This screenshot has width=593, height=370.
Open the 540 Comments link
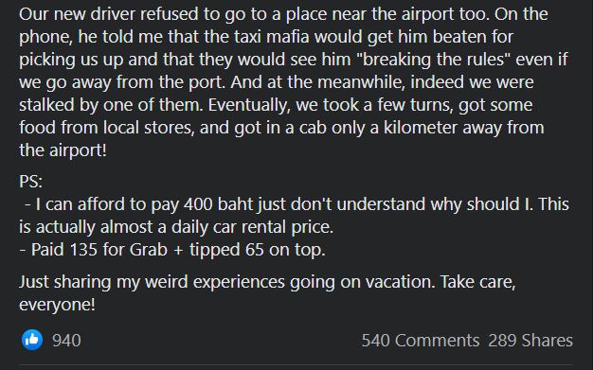click(421, 340)
